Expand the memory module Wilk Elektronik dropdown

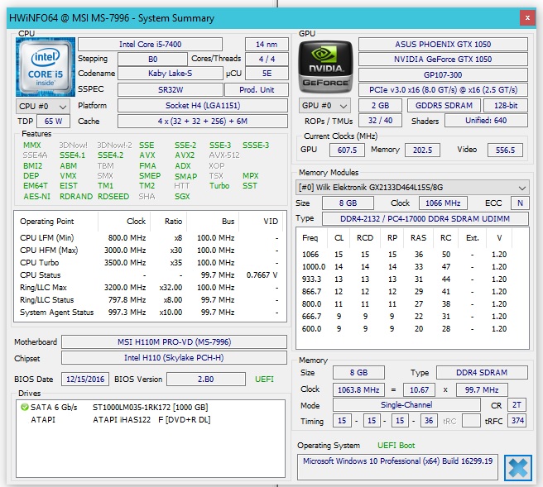[x=412, y=188]
